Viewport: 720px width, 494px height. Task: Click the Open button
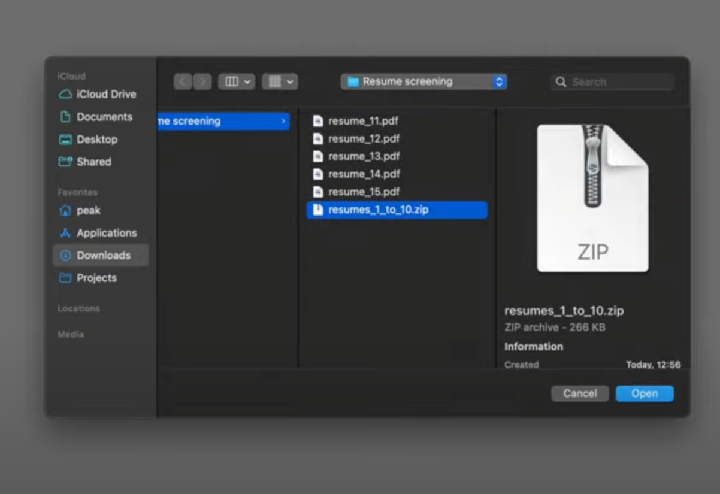click(x=644, y=393)
